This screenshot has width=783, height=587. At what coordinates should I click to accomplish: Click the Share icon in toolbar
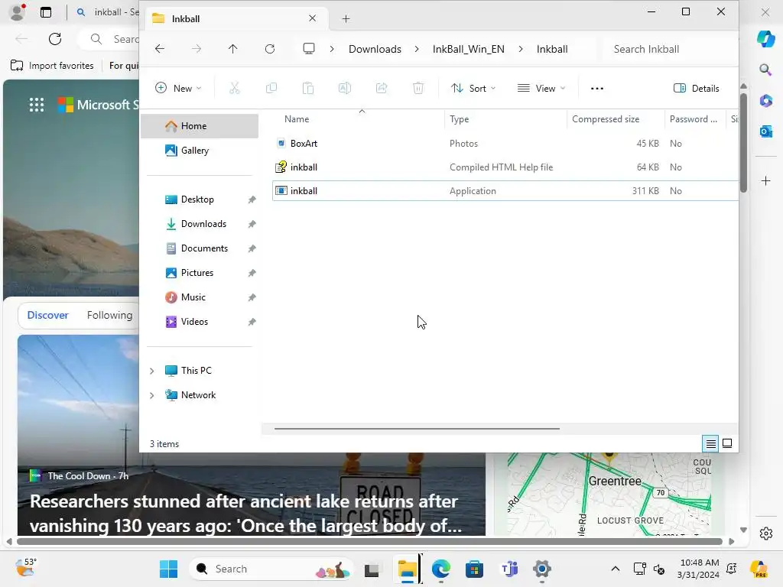tap(382, 89)
